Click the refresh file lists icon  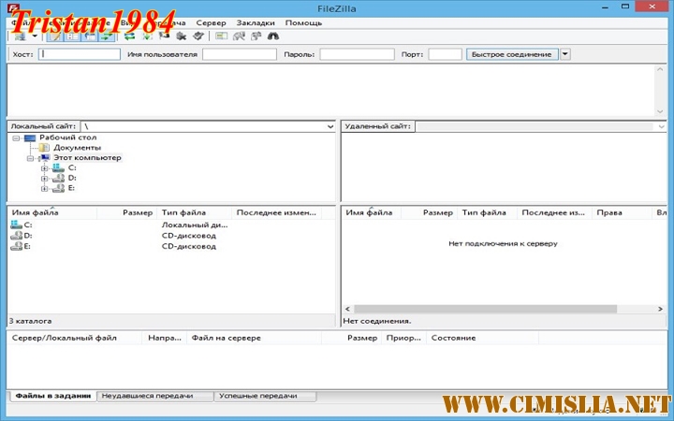tap(129, 36)
